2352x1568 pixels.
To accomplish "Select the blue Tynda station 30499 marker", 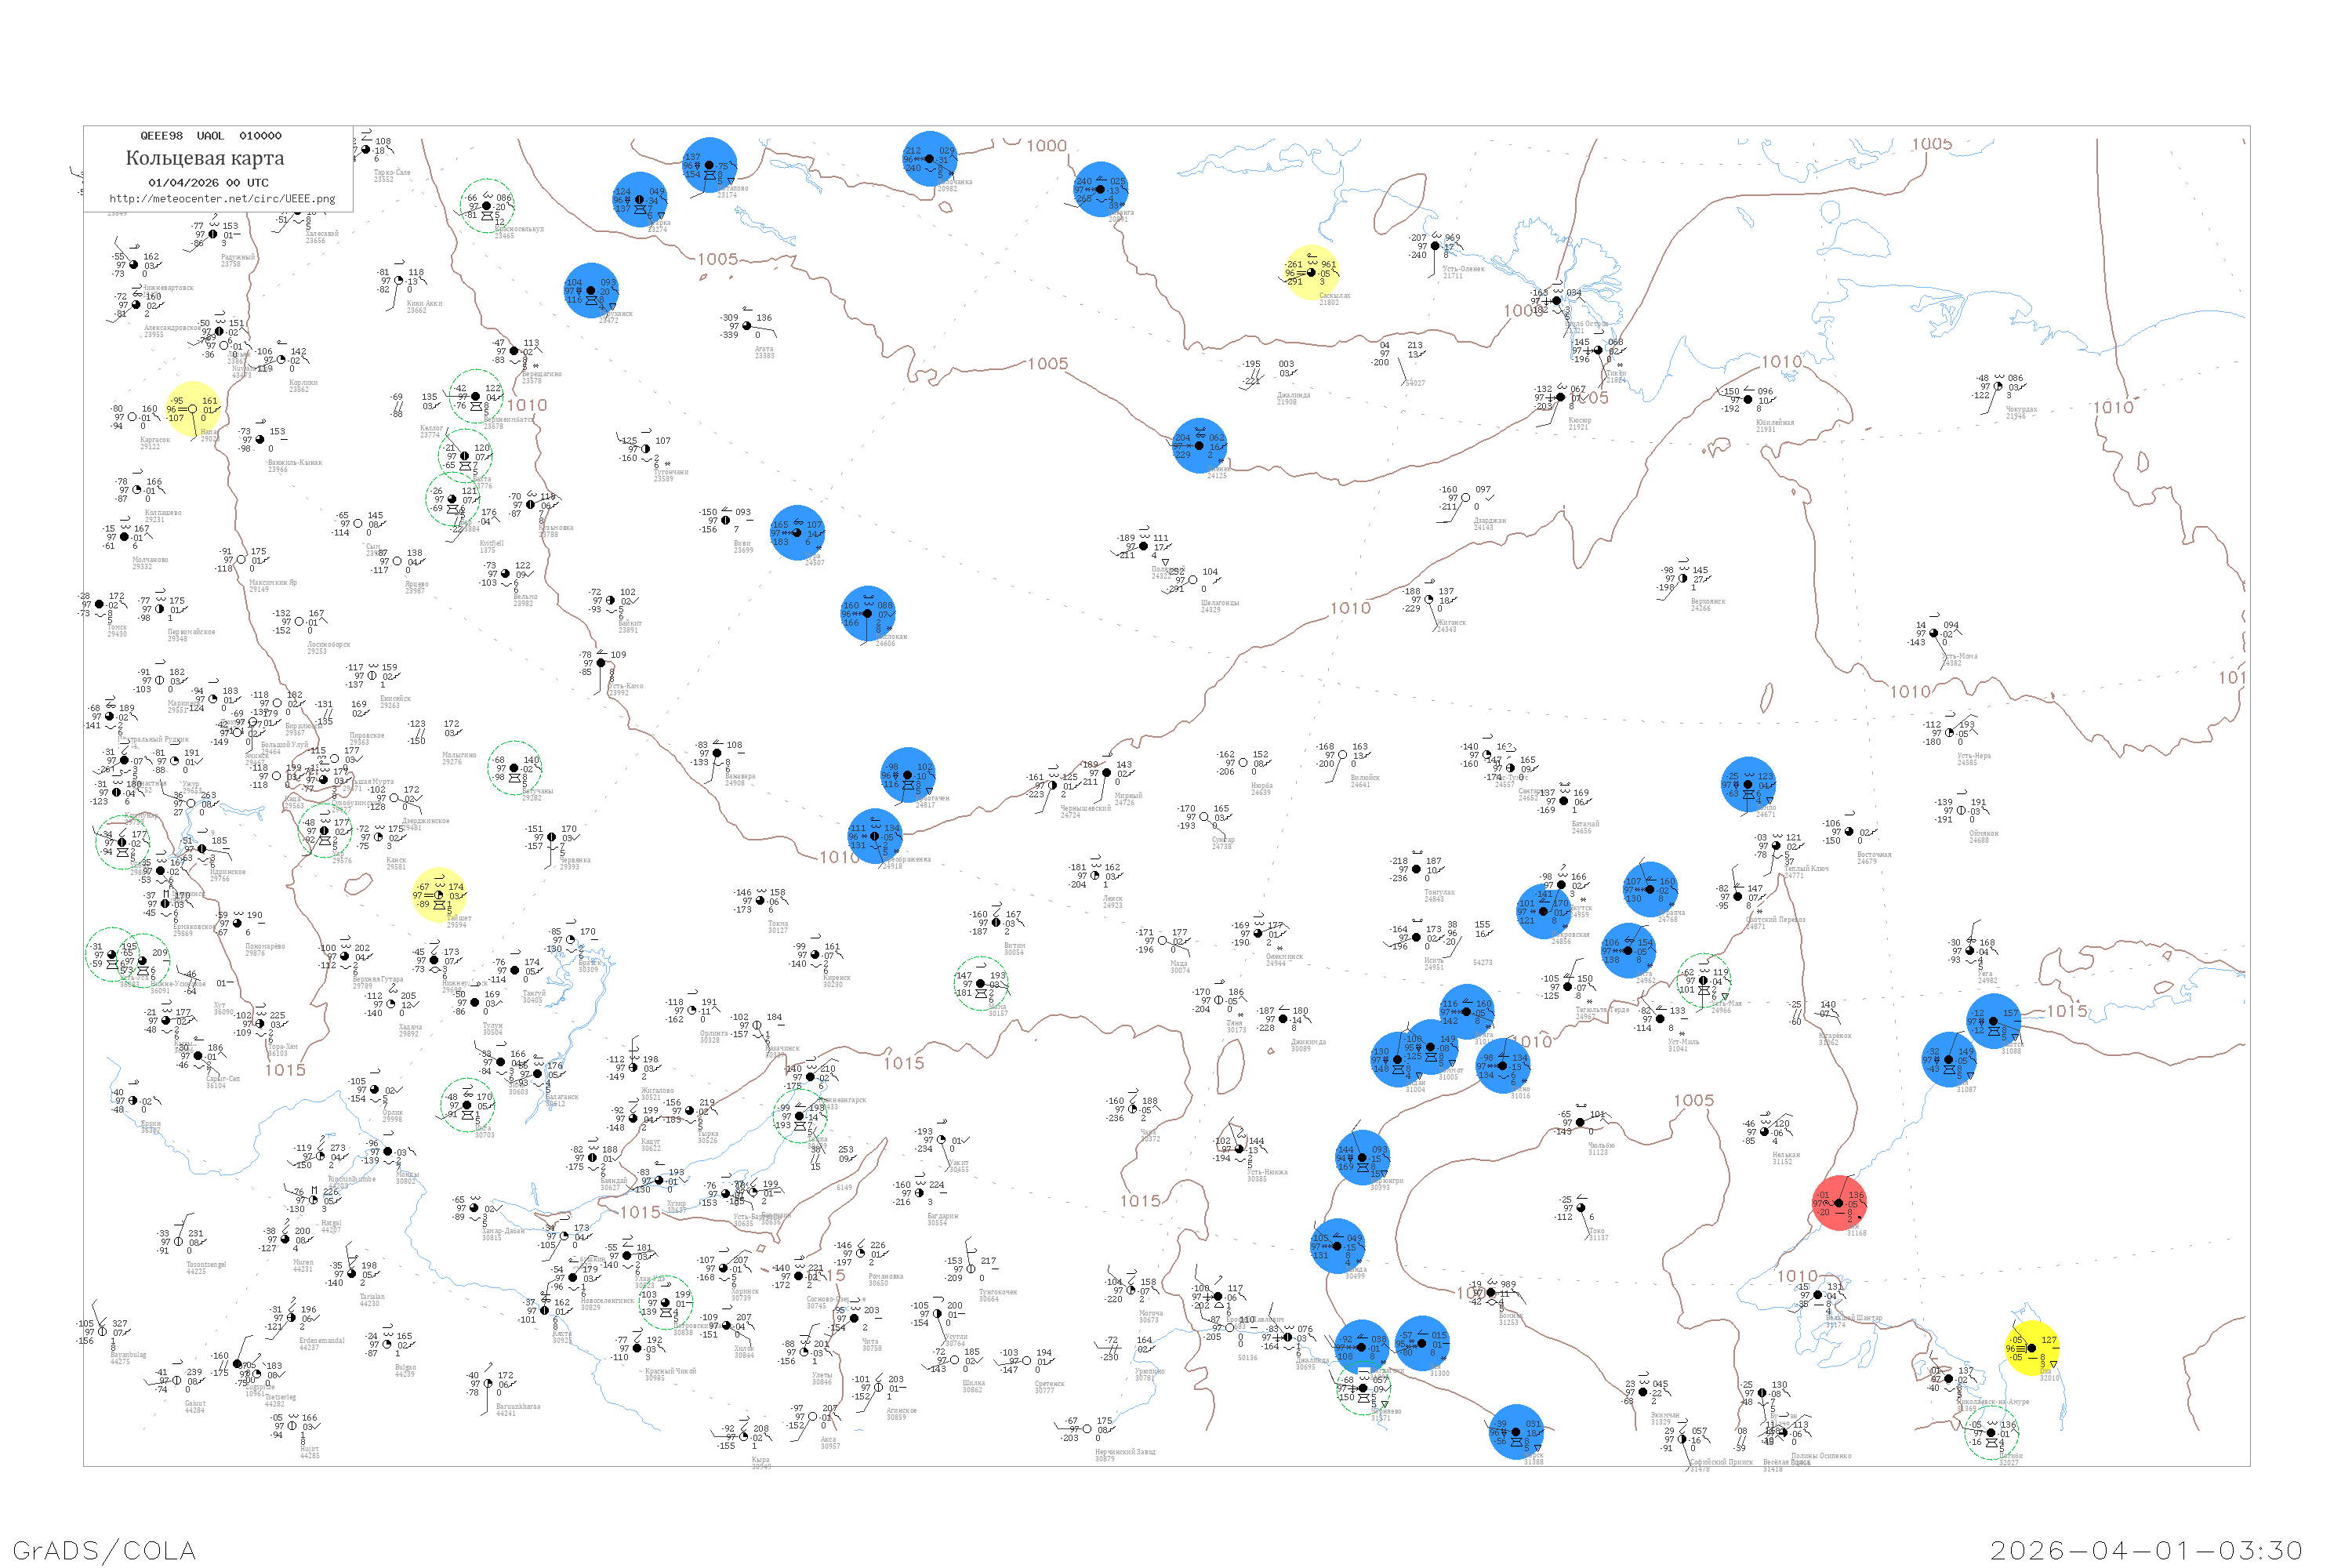I will 1337,1246.
